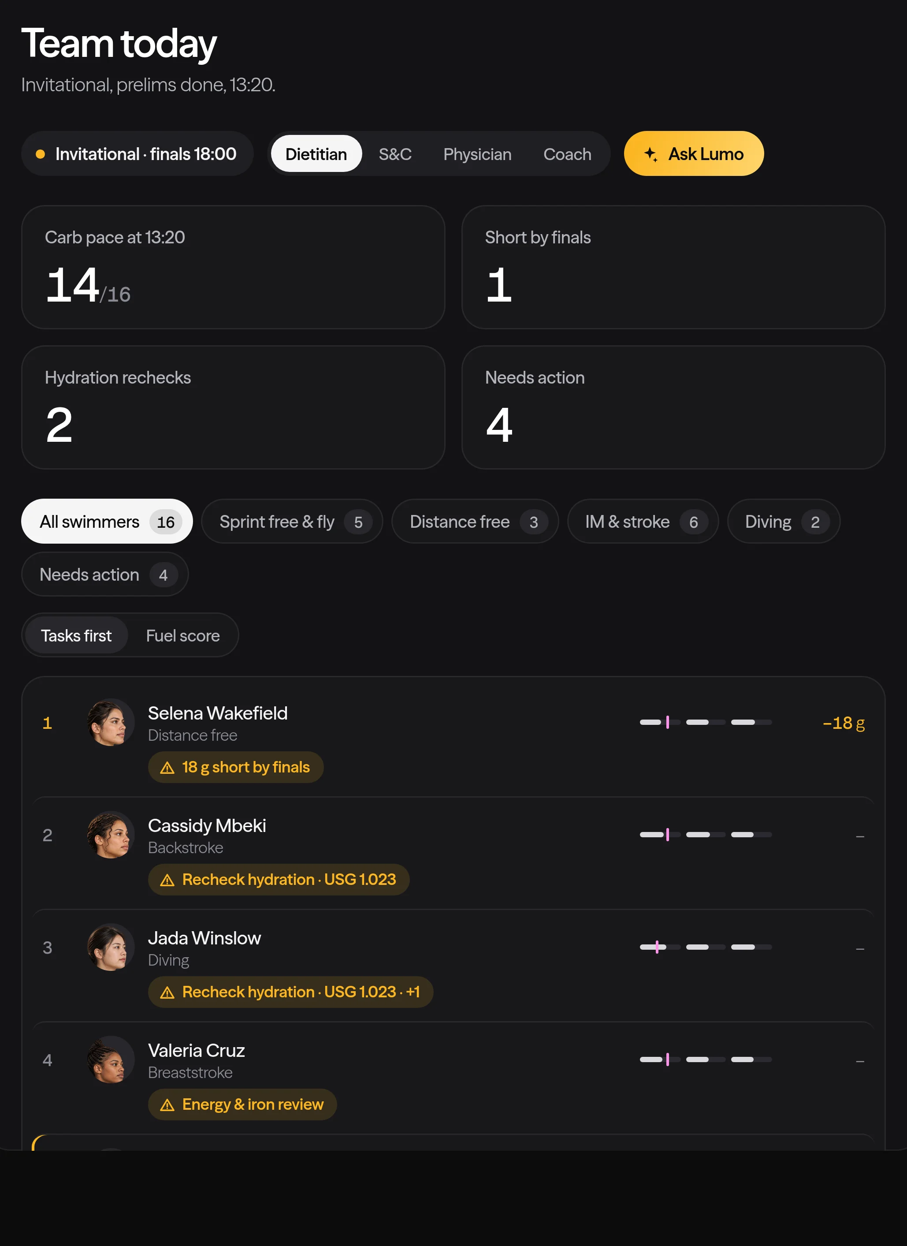
Task: Click the sparkle icon on Ask Lumo
Action: (x=651, y=154)
